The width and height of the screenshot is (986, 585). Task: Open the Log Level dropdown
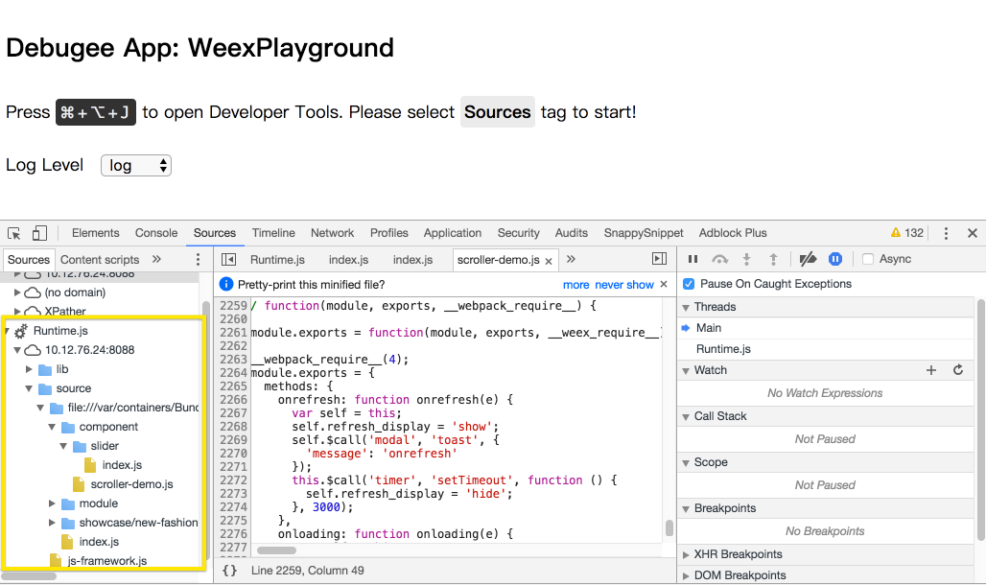click(136, 166)
